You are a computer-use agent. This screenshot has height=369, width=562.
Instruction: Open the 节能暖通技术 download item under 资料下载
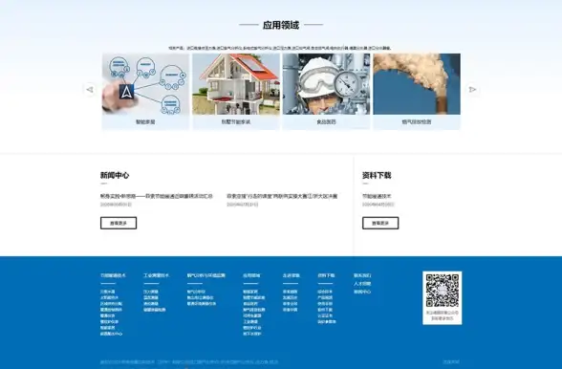point(377,196)
